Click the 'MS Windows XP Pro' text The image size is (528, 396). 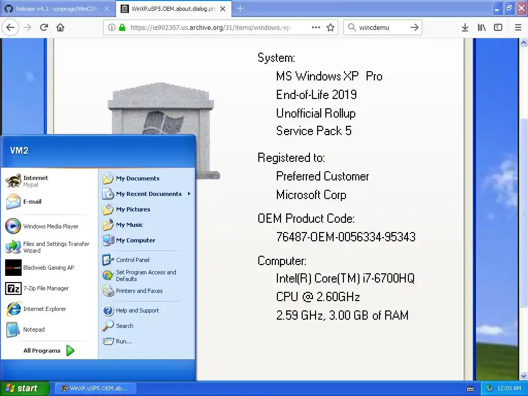329,76
